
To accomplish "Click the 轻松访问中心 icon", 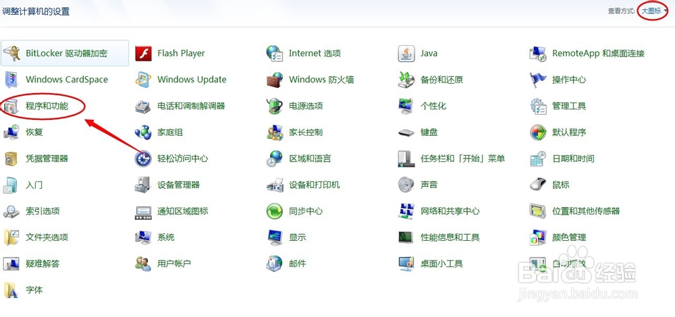I will [x=143, y=158].
